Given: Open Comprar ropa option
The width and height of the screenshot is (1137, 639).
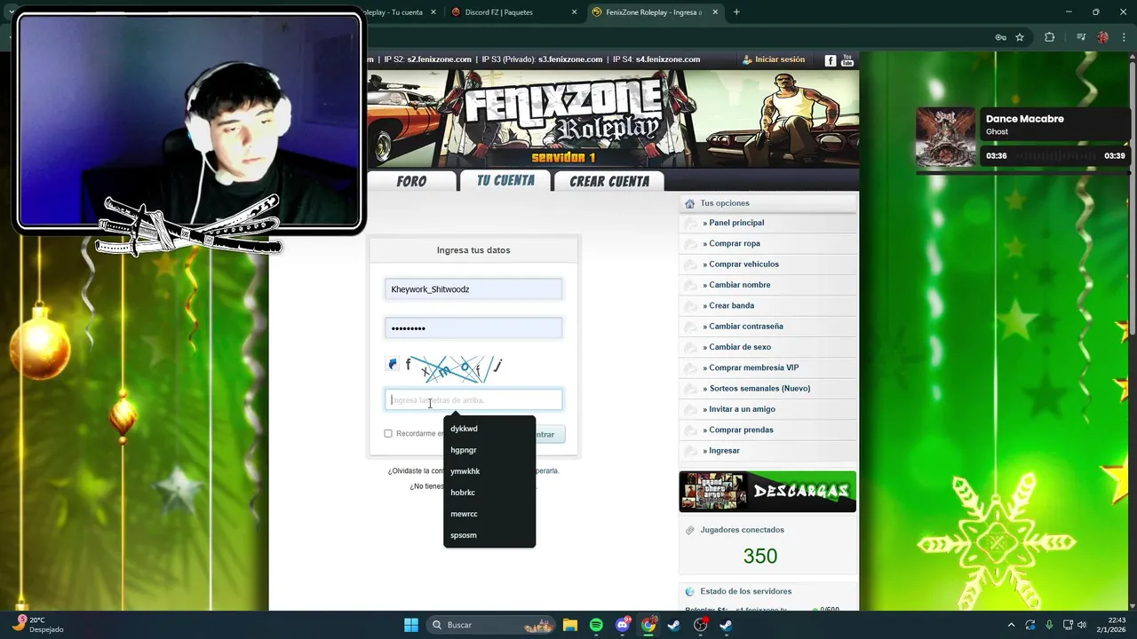Looking at the screenshot, I should point(735,243).
